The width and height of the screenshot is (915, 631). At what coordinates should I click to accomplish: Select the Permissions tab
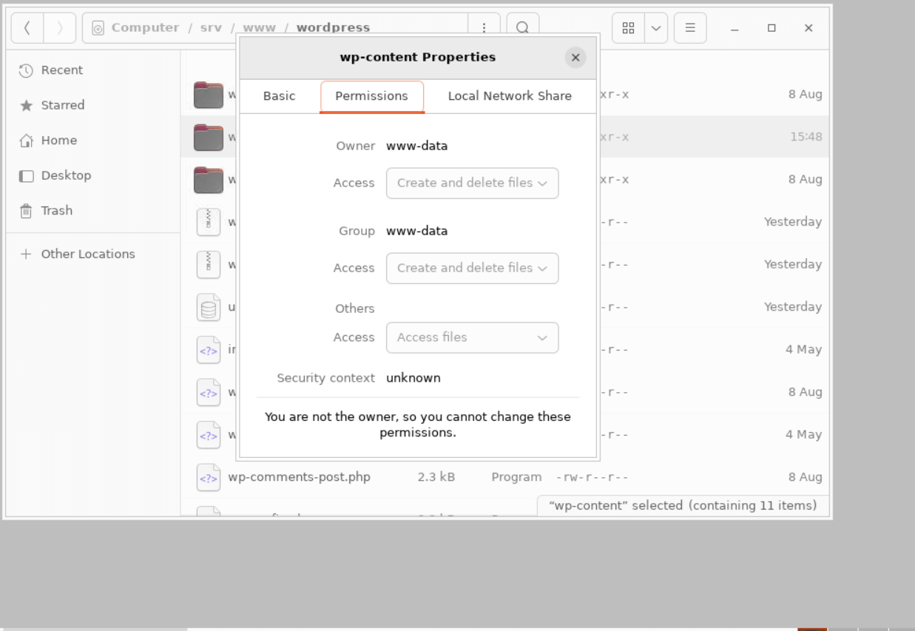click(x=372, y=97)
